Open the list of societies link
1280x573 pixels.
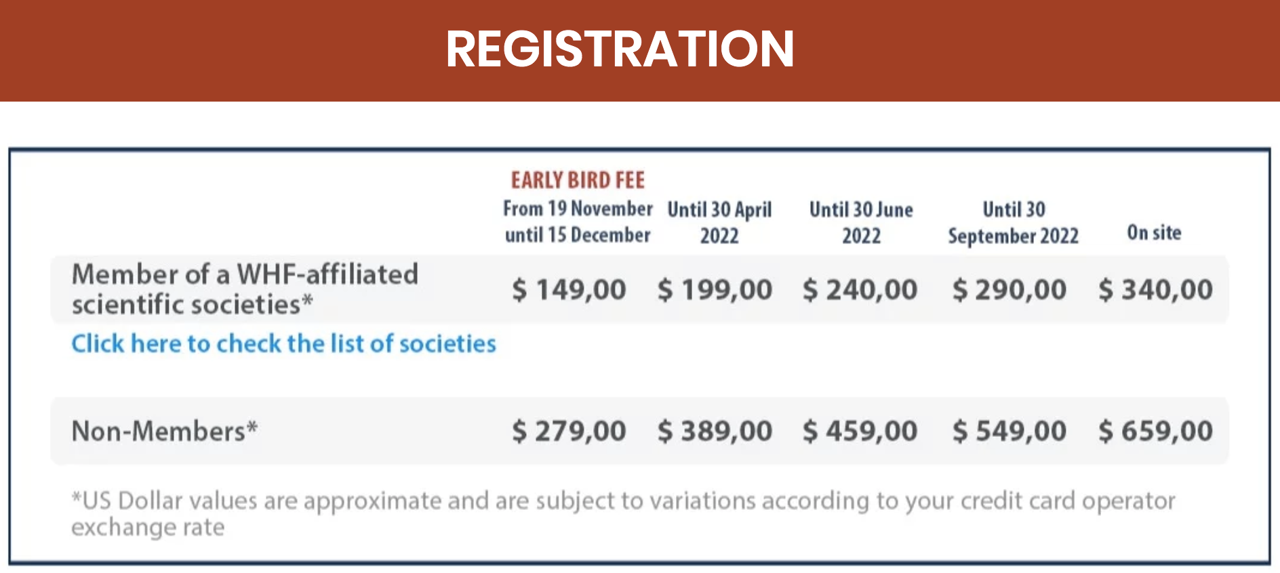284,343
